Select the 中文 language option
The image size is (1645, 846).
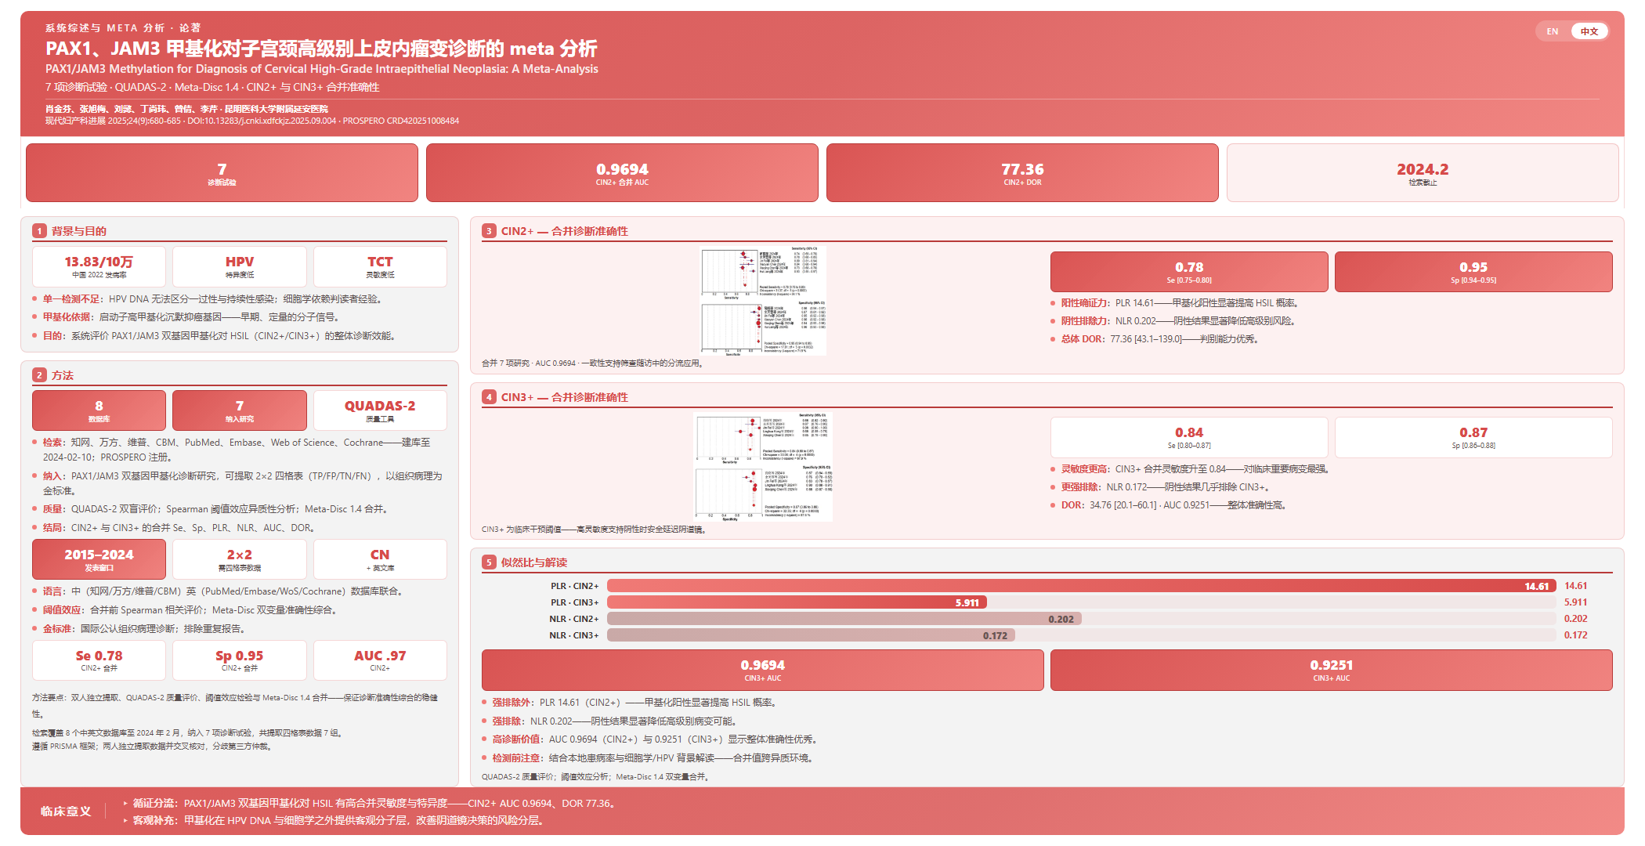point(1589,31)
